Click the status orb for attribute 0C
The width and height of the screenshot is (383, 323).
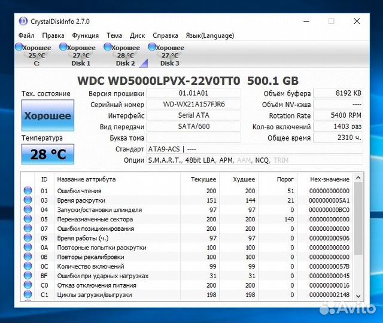click(28, 266)
